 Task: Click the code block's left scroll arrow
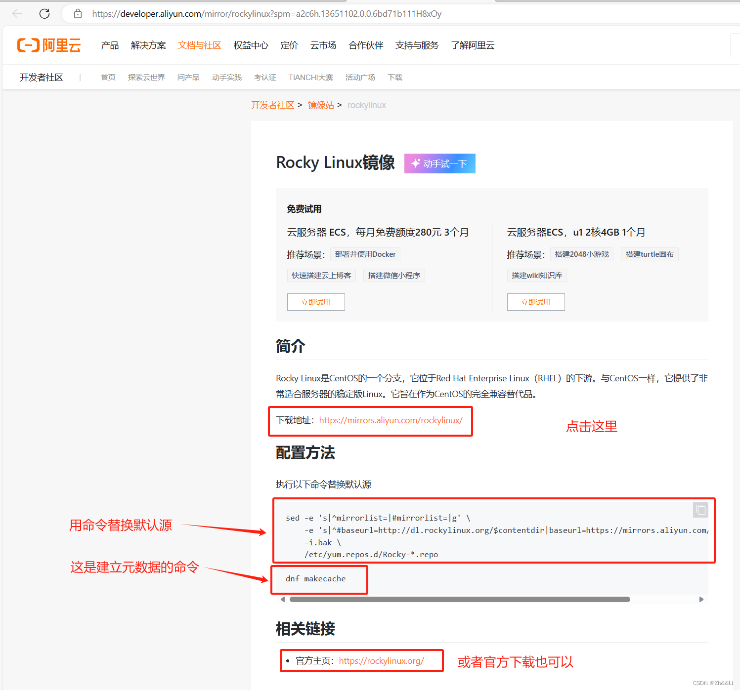click(283, 600)
